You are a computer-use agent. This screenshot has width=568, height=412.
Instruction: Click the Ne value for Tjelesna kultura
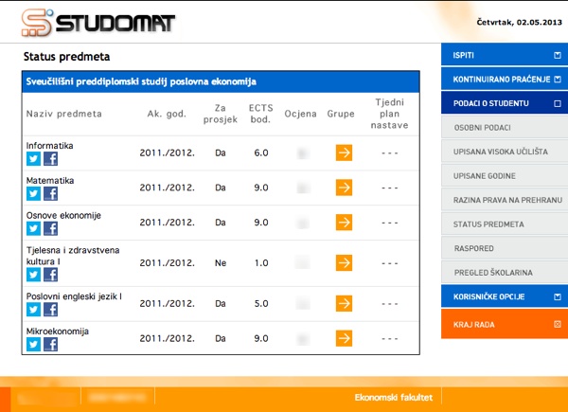[x=221, y=262]
